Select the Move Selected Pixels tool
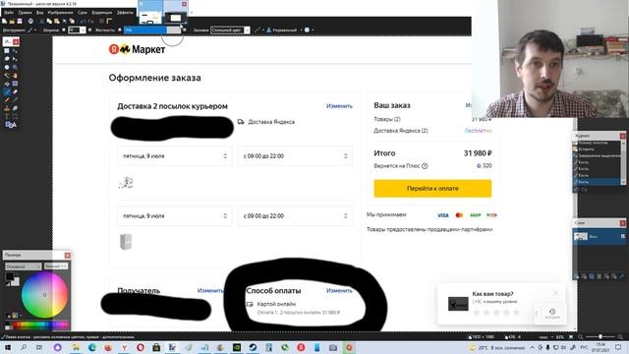Image resolution: width=629 pixels, height=354 pixels. coord(15,51)
